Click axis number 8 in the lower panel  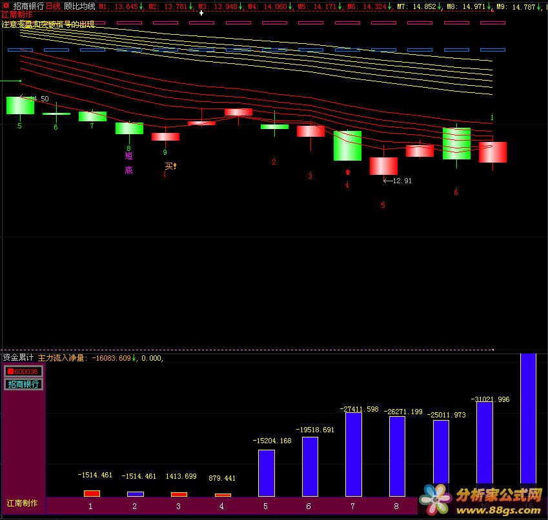coord(396,506)
